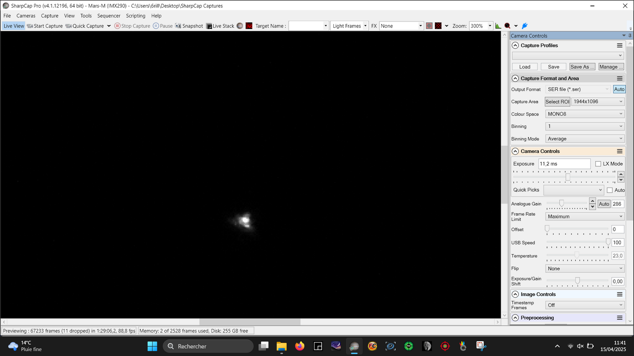
Task: Open the Help menu
Action: tap(156, 16)
